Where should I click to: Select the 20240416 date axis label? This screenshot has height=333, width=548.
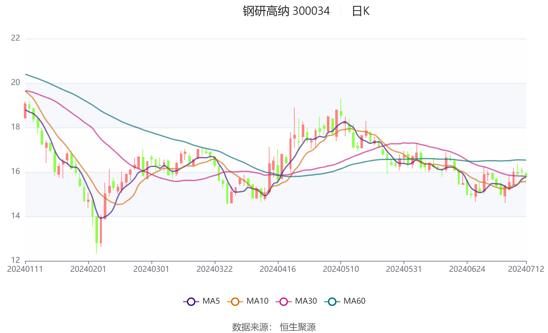coord(278,269)
